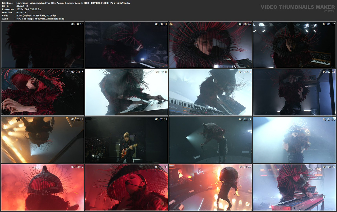Open the frame timestamped 00:01:17
This screenshot has height=212, width=337.
pyautogui.click(x=43, y=92)
